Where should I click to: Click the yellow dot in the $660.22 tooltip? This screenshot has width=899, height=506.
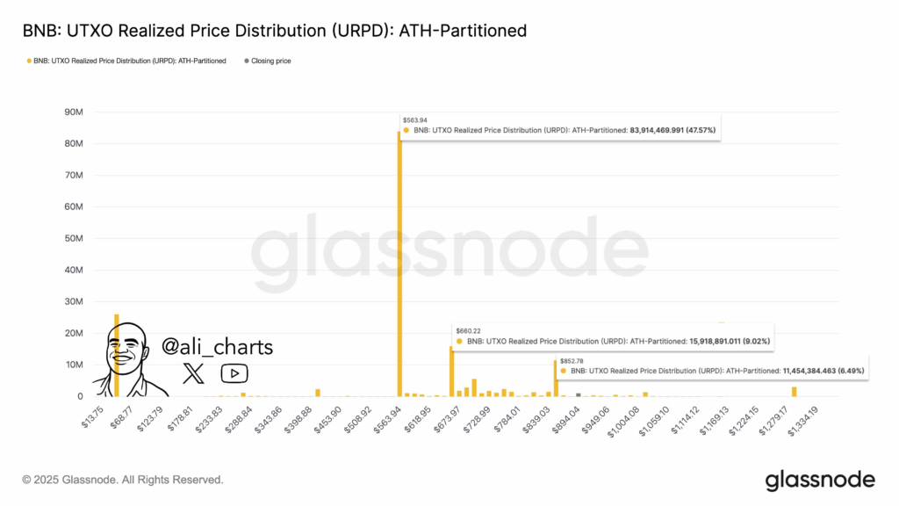click(x=459, y=340)
